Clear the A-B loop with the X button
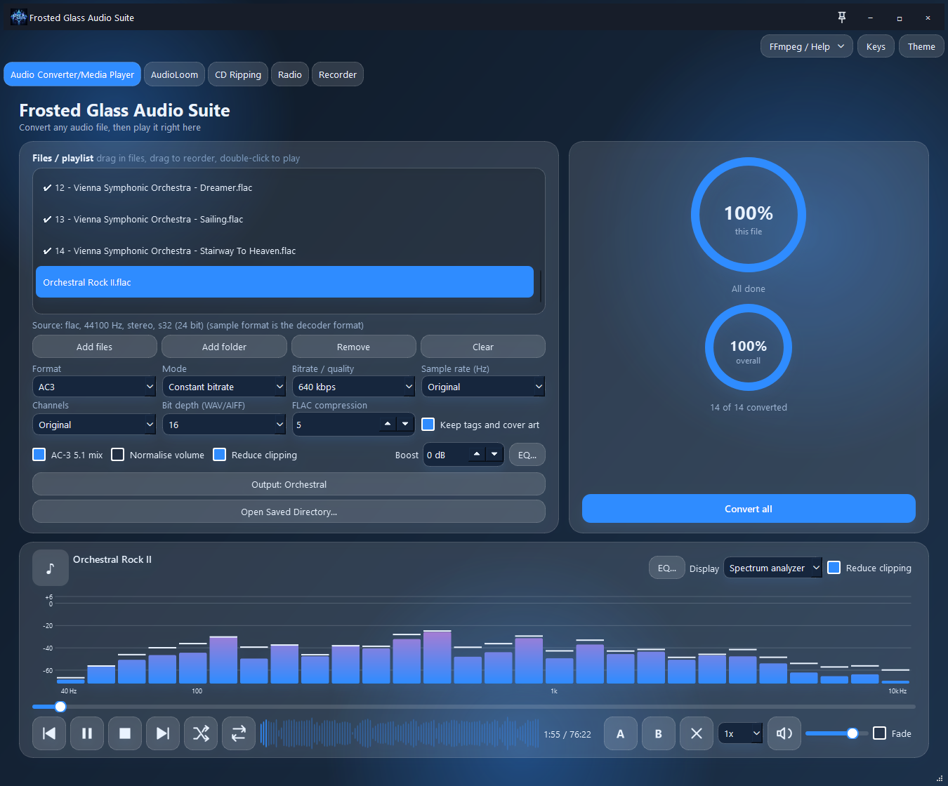 tap(696, 733)
